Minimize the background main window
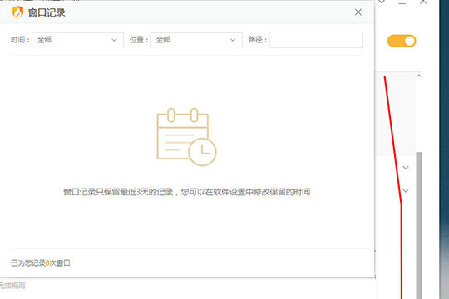Image resolution: width=449 pixels, height=299 pixels. [x=402, y=2]
